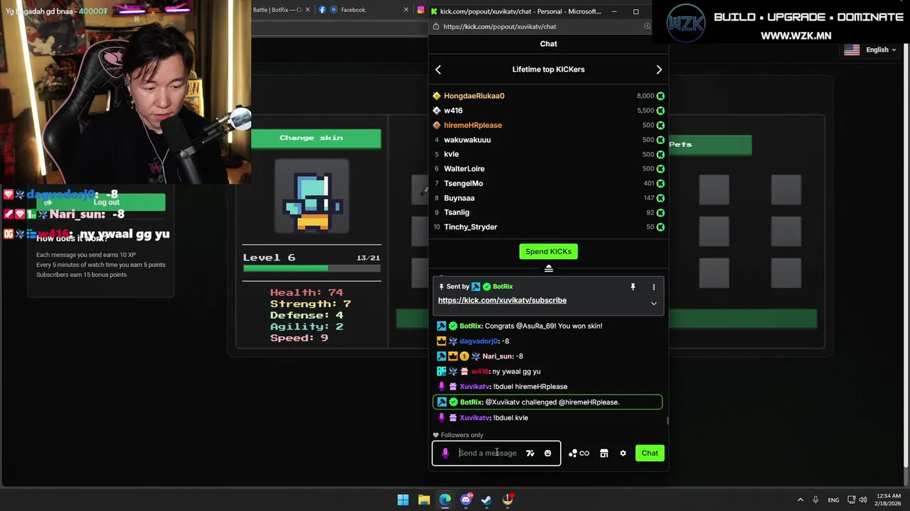Open the KICKs shop store icon
This screenshot has height=511, width=910.
(604, 453)
